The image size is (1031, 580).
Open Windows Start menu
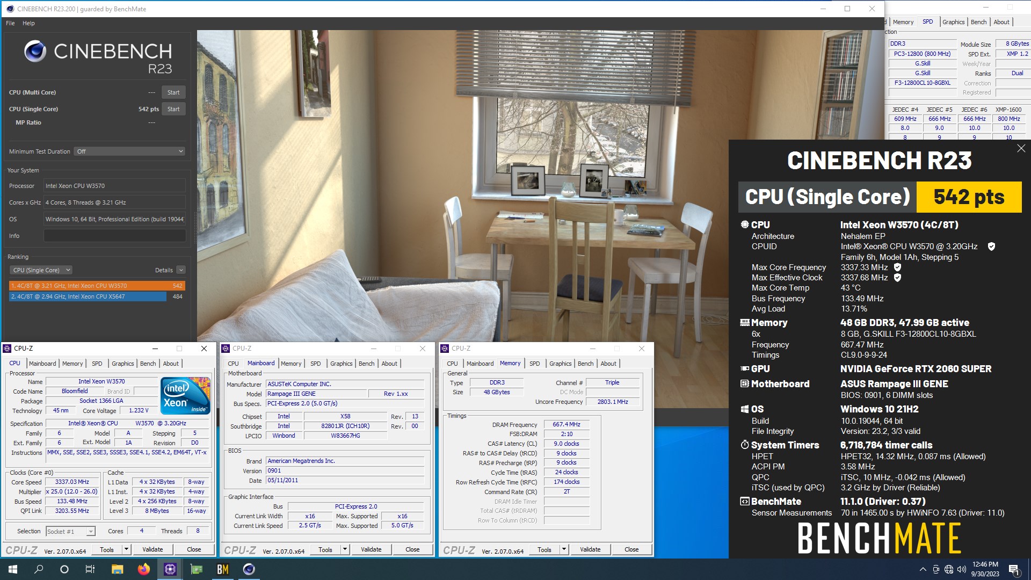click(13, 569)
